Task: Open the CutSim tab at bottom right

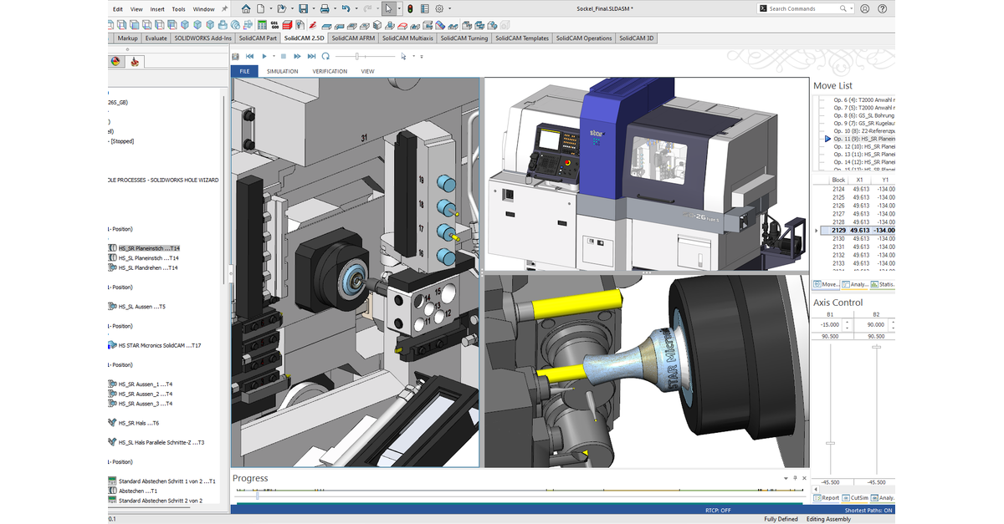Action: pos(854,497)
